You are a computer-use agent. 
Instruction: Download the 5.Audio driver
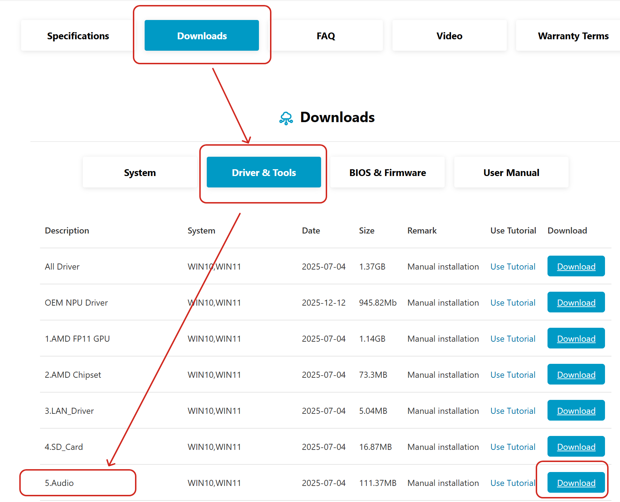coord(576,483)
